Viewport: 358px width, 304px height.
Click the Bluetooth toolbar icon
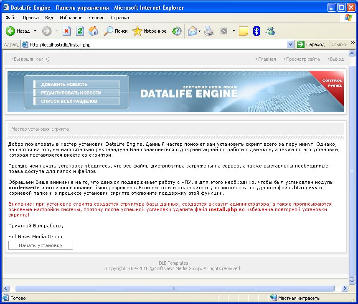tap(256, 31)
